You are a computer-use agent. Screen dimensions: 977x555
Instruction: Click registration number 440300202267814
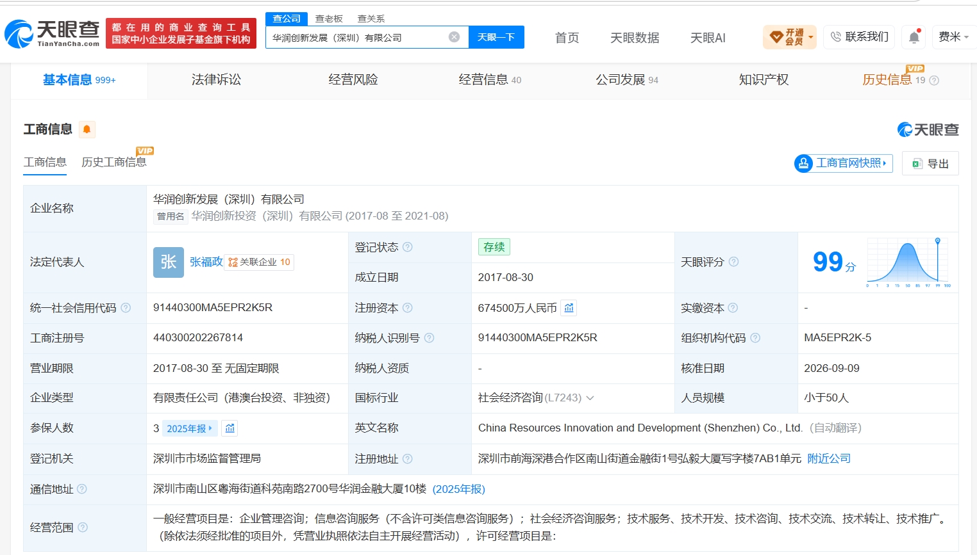[198, 338]
